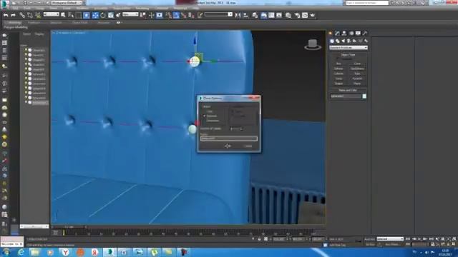458x257 pixels.
Task: Choose the Rectangular Selection Region tool
Action: tap(79, 15)
